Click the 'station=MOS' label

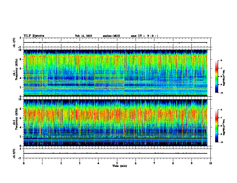tap(111, 36)
